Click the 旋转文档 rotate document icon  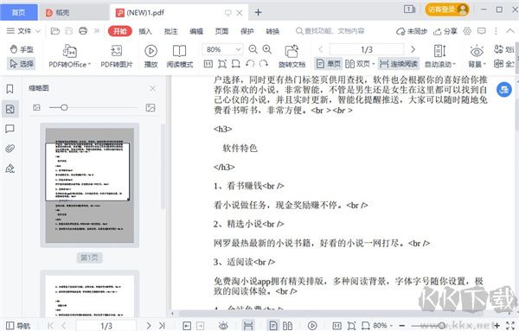(x=292, y=51)
